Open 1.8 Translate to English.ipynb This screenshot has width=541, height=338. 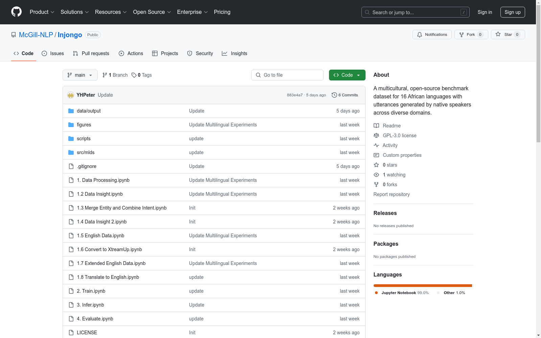point(108,277)
